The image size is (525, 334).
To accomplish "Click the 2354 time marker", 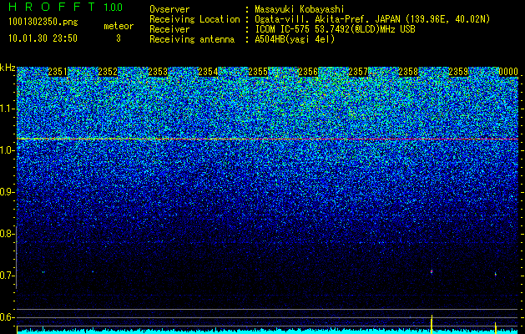I will coord(208,72).
